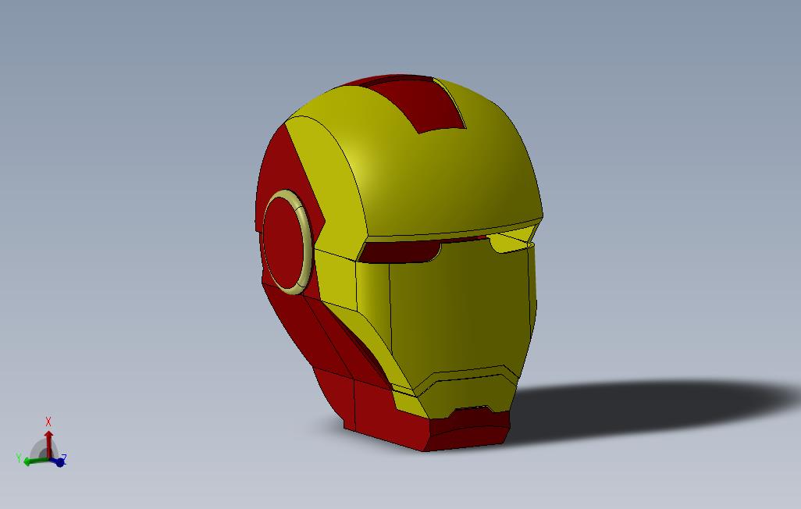Select the red circular ear disc on the helmet
The image size is (801, 509).
[x=283, y=242]
